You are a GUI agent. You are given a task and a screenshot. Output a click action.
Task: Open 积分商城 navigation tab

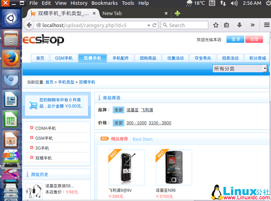pos(258,58)
